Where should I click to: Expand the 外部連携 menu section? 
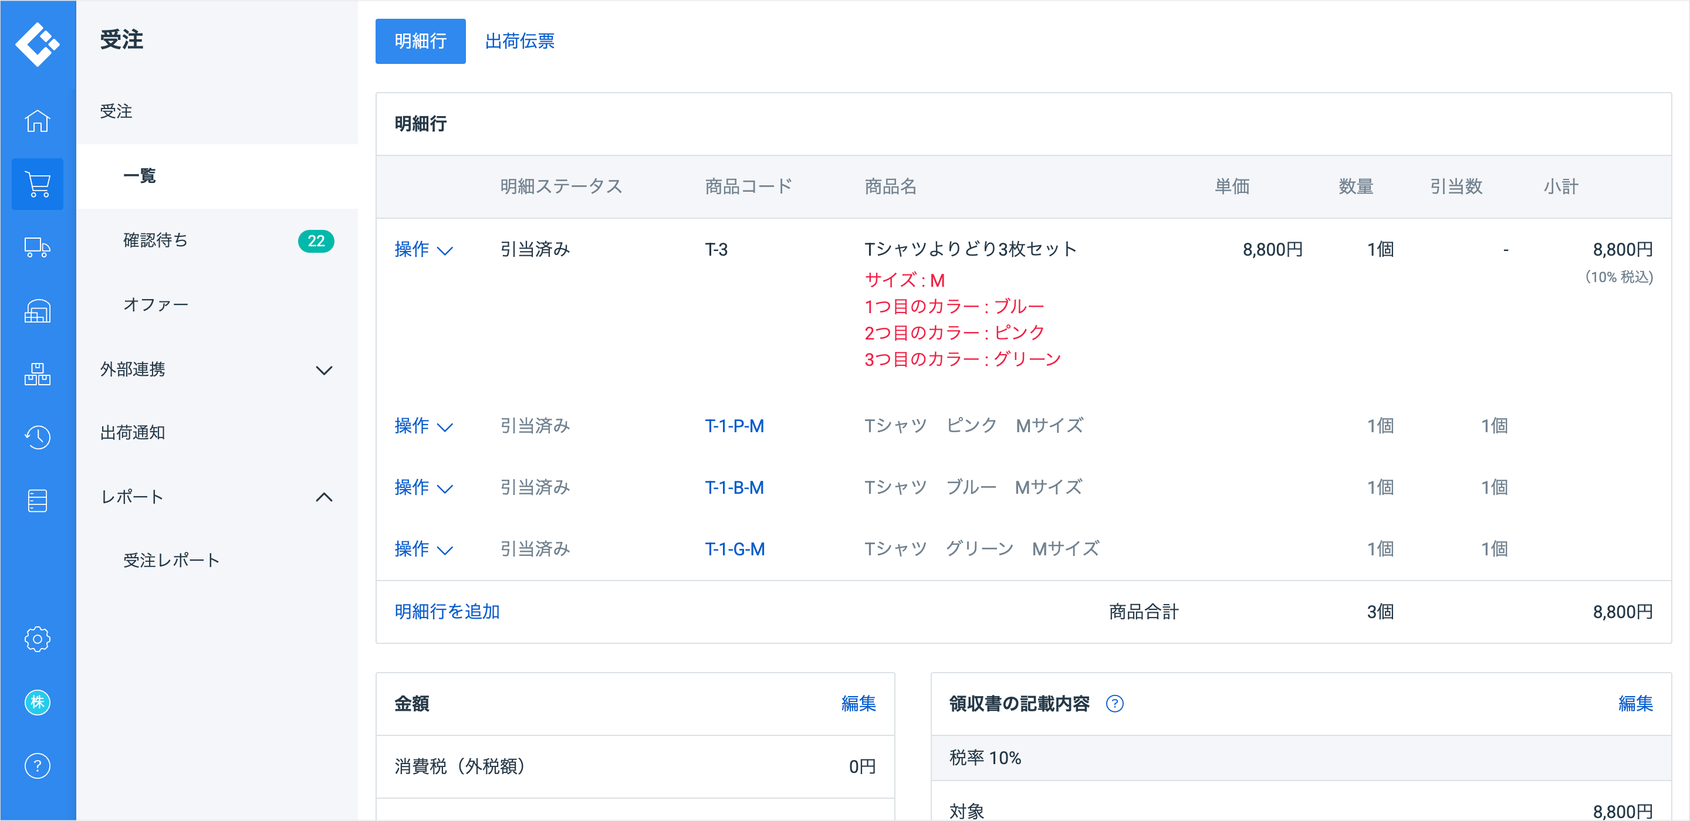[x=324, y=371]
